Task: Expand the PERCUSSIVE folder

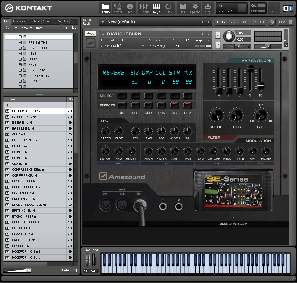Action: pos(20,70)
